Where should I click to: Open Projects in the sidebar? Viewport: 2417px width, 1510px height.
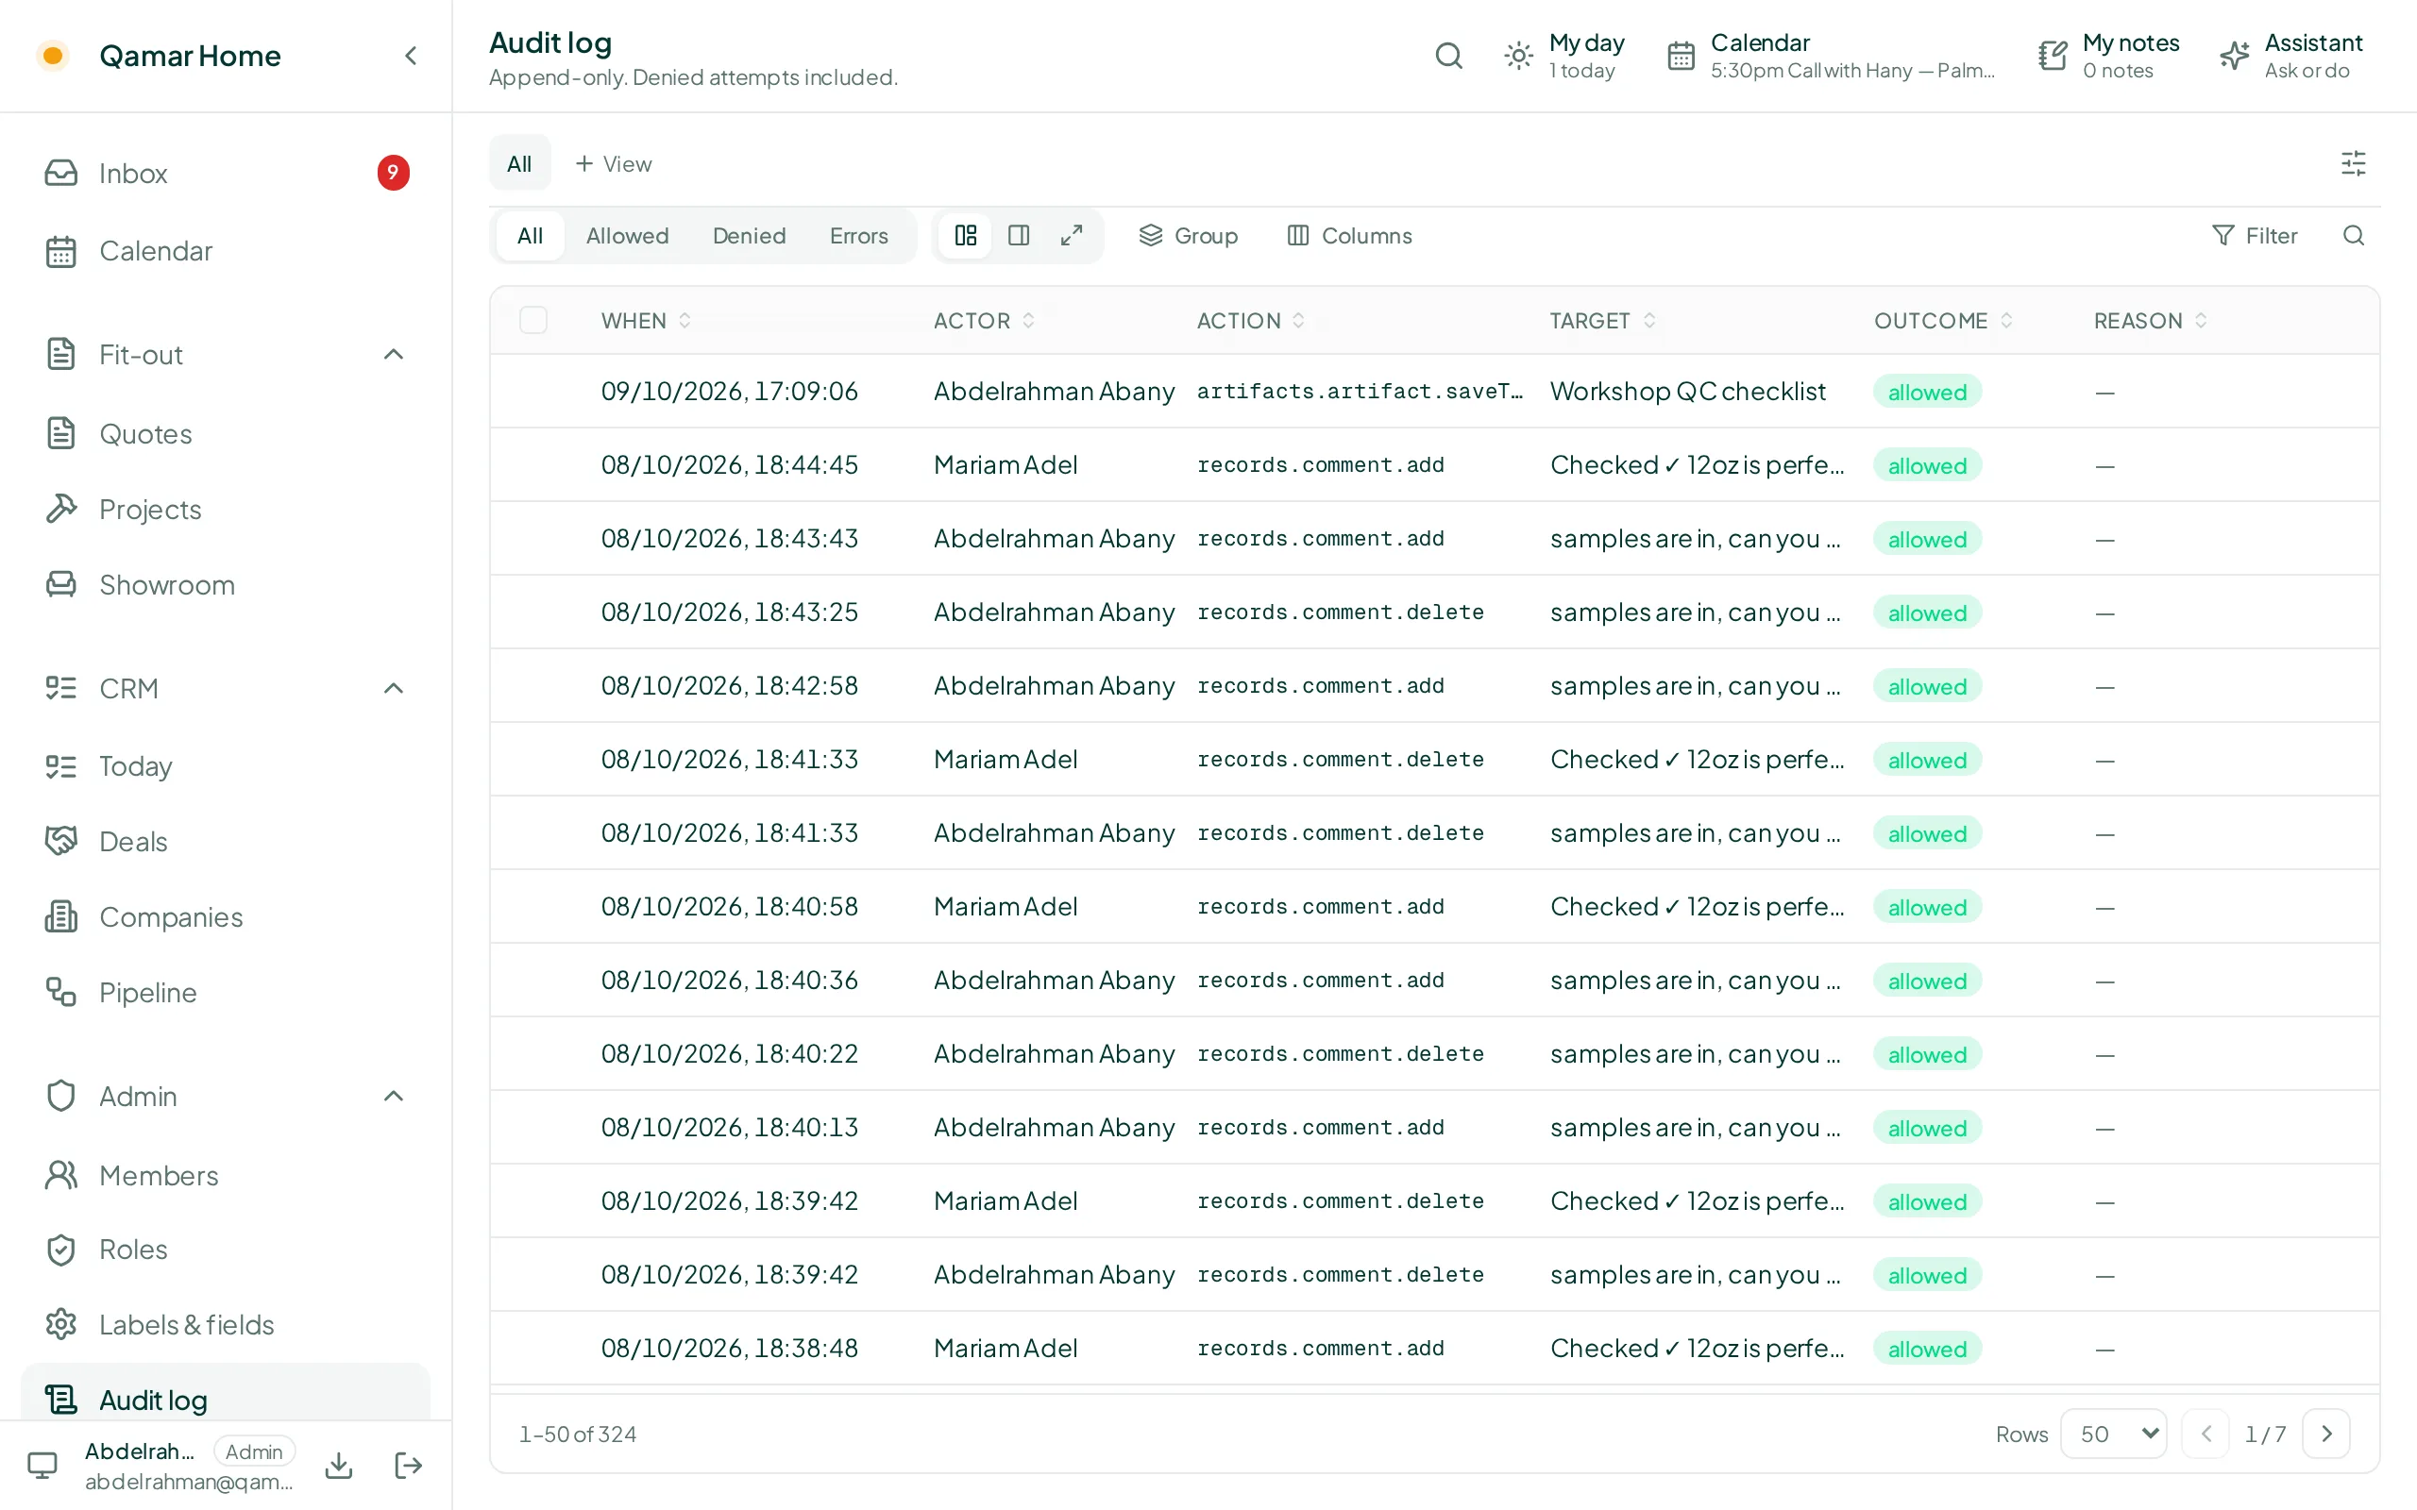click(x=226, y=510)
